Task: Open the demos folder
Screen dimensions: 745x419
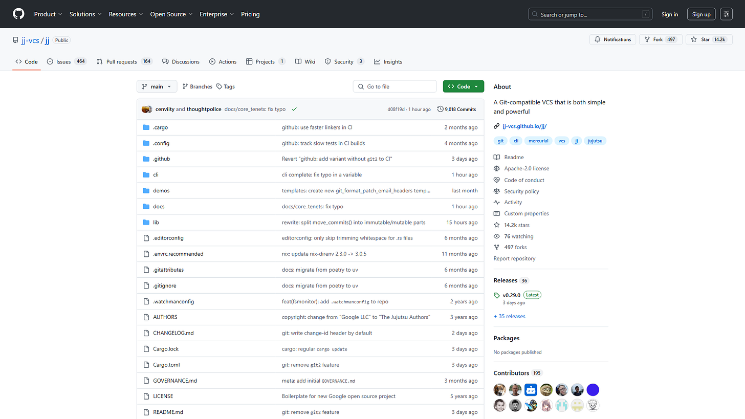Action: tap(161, 191)
